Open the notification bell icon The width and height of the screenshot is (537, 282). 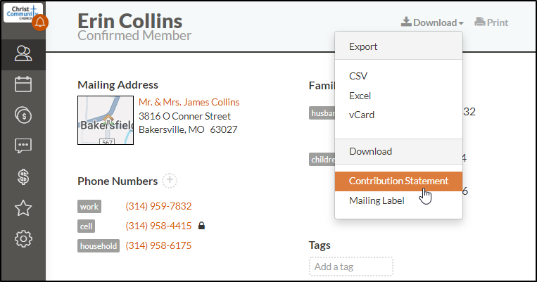click(40, 23)
